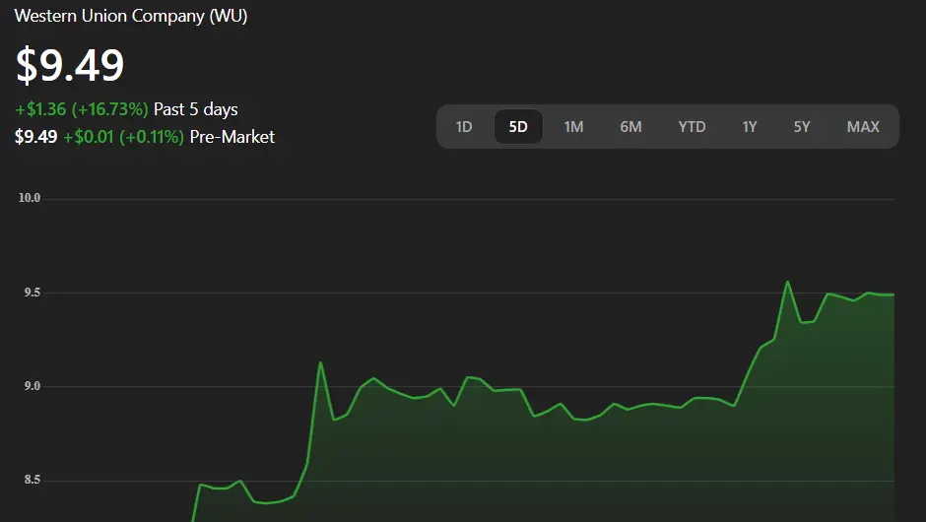Screen dimensions: 926x522
Task: Click the 8.5 y-axis label
Action: click(32, 480)
